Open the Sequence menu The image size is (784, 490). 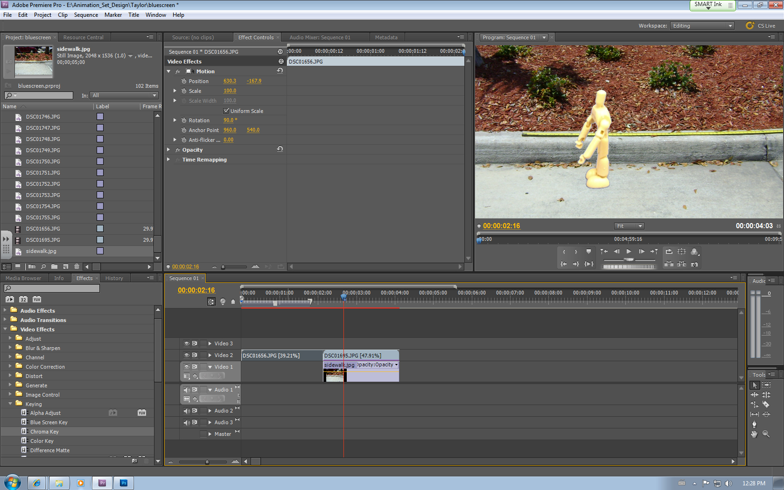coord(86,14)
